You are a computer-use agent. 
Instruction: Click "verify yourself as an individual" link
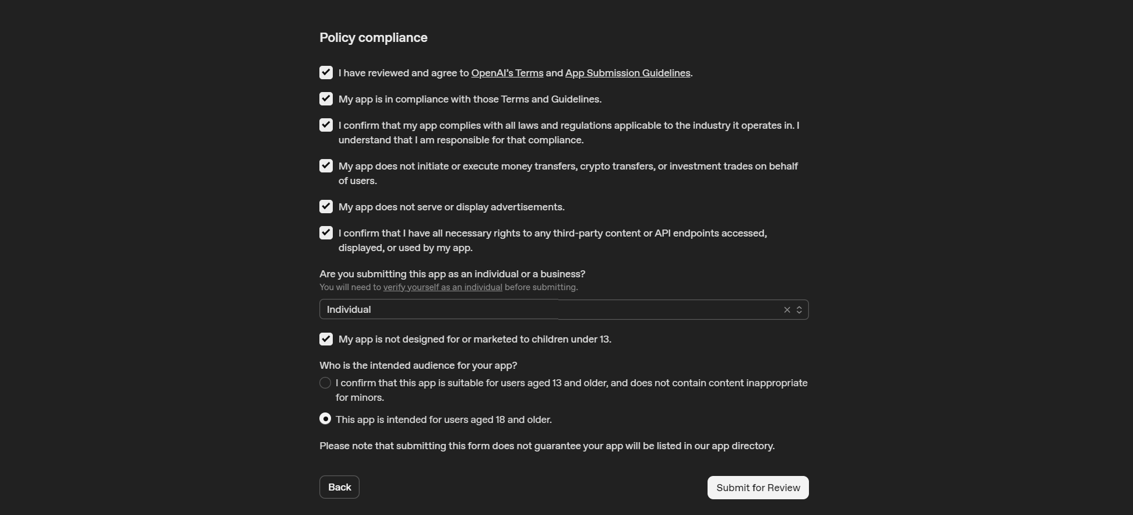443,287
